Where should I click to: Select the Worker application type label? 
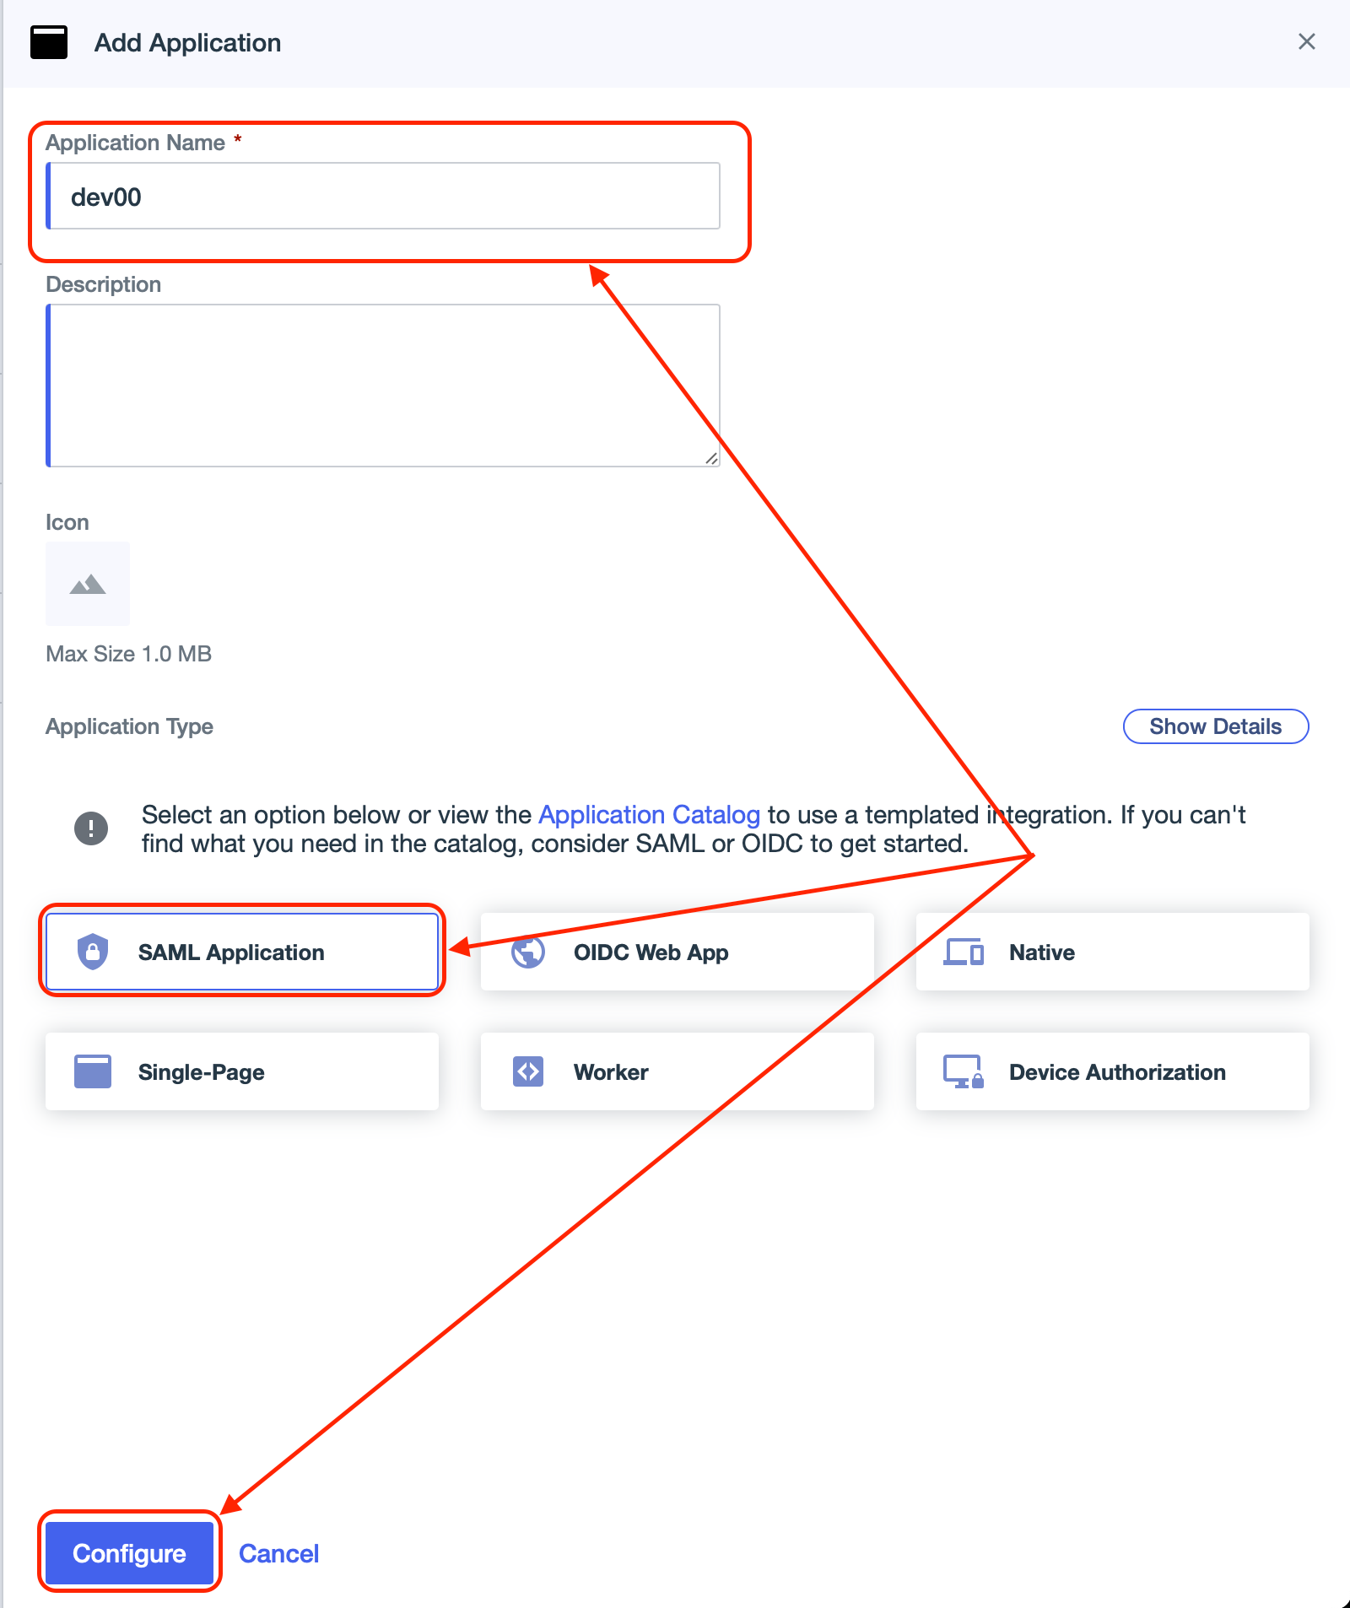(611, 1072)
